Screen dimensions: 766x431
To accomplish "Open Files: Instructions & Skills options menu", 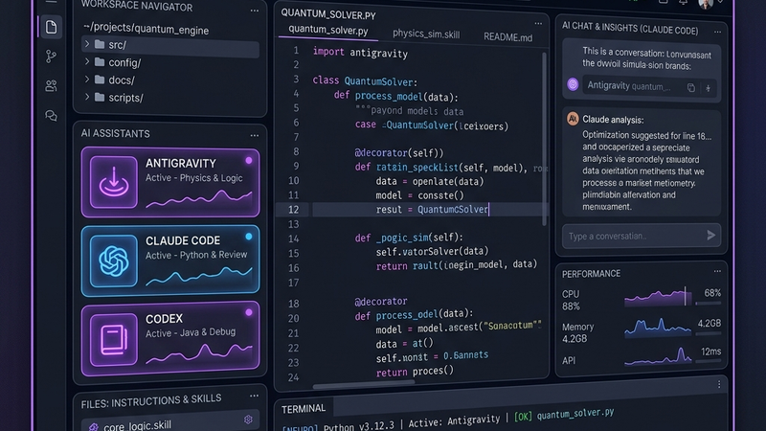I will pyautogui.click(x=254, y=396).
